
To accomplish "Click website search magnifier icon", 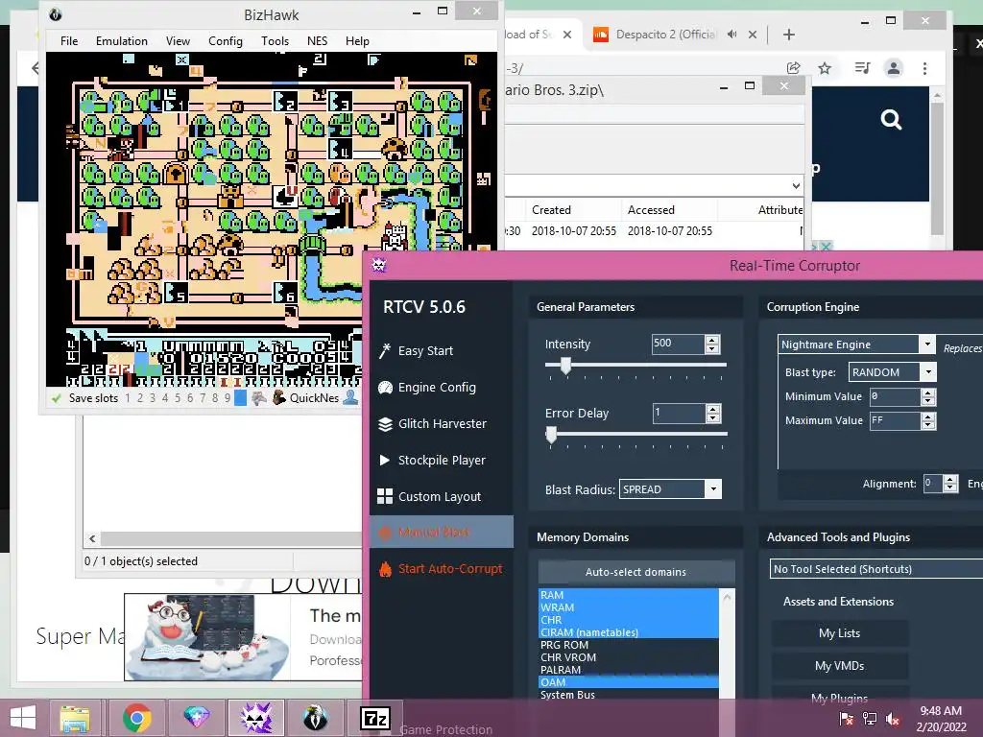I will 891,118.
